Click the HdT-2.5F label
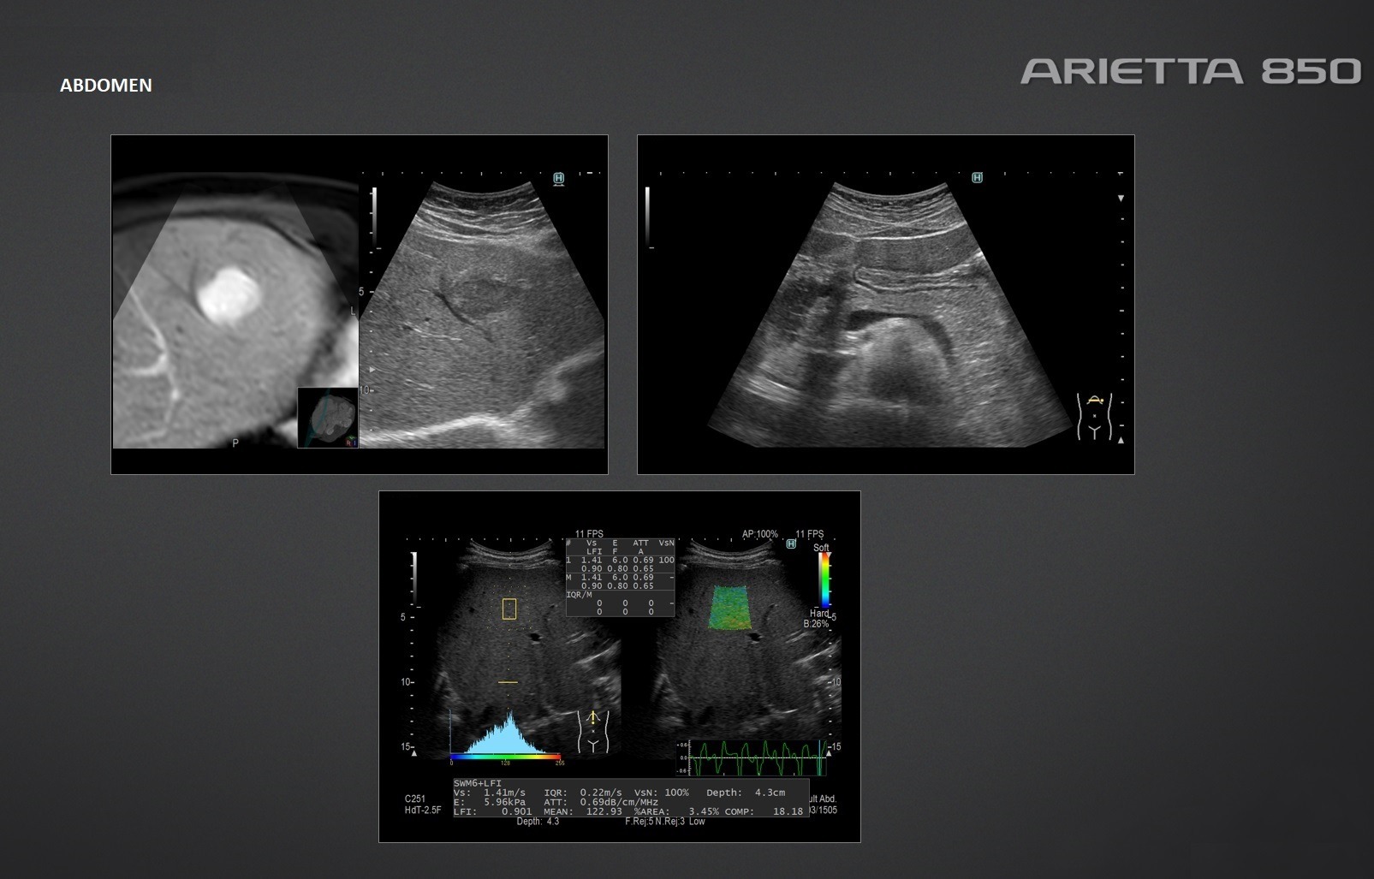 point(423,810)
